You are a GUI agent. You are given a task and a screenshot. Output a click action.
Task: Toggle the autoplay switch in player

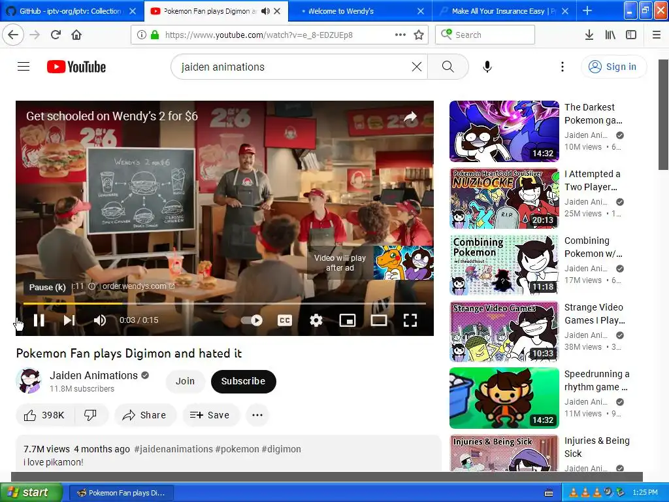coord(252,320)
